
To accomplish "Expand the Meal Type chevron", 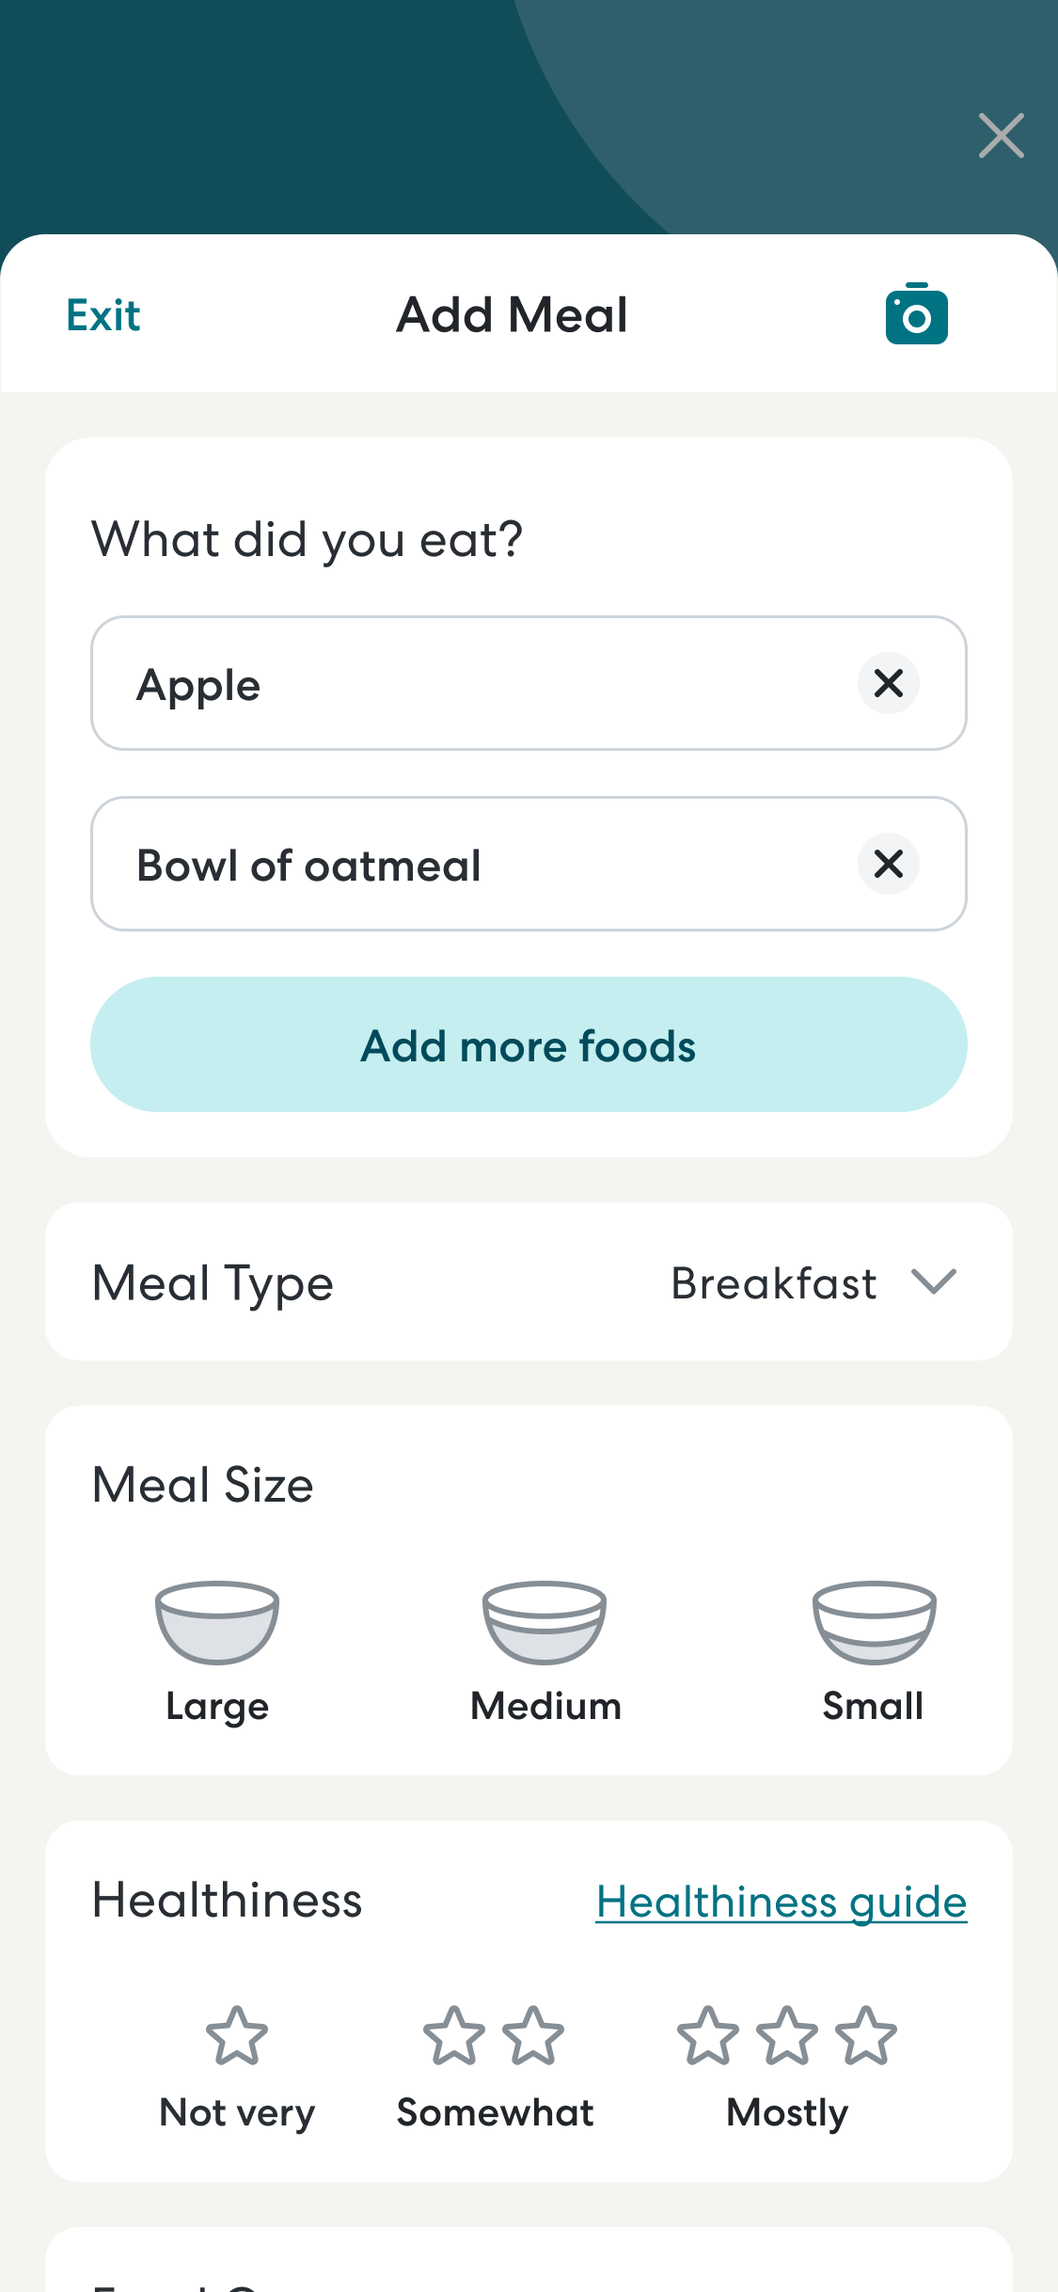I will point(933,1281).
